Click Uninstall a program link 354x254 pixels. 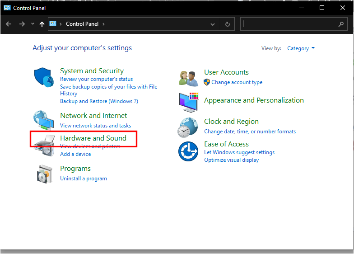pyautogui.click(x=84, y=179)
